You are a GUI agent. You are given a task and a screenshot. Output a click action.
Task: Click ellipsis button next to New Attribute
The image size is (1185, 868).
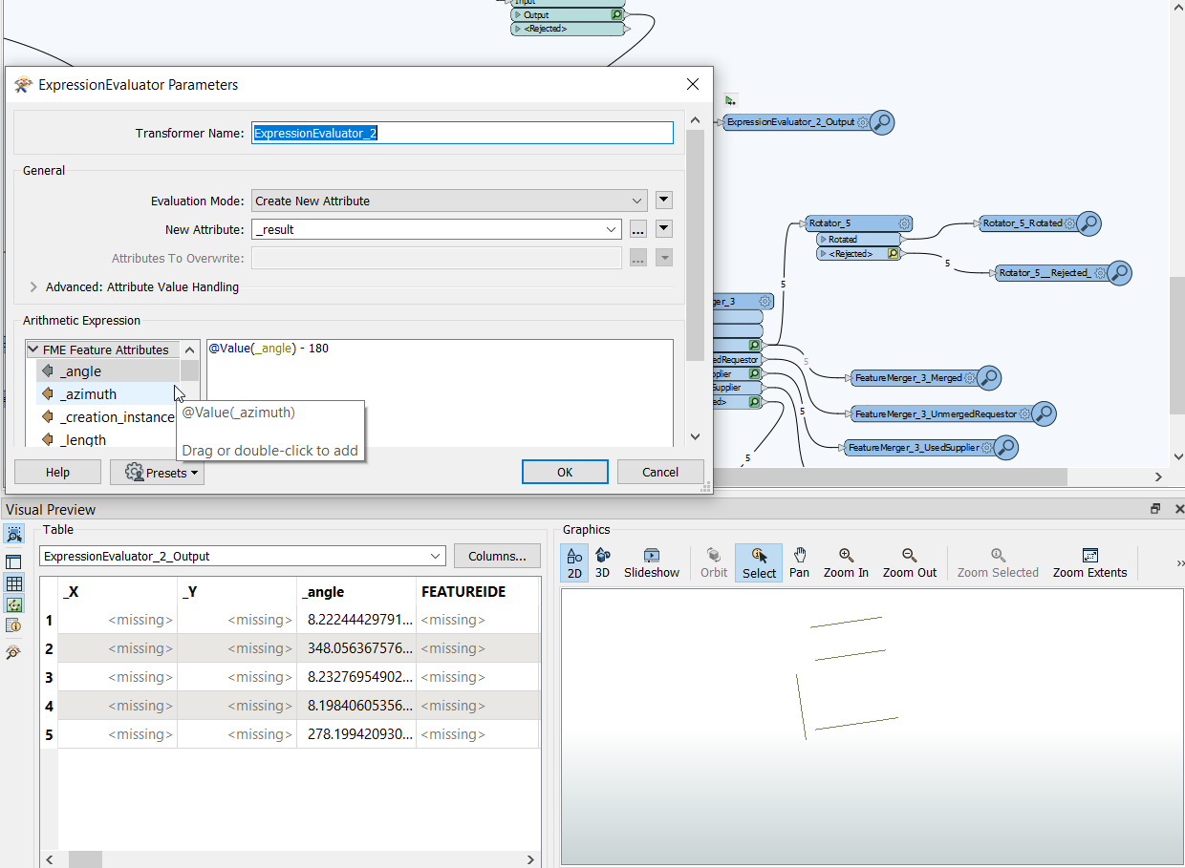click(x=638, y=229)
